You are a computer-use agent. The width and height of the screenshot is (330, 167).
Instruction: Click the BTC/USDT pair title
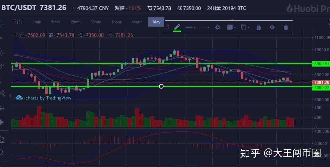19,8
